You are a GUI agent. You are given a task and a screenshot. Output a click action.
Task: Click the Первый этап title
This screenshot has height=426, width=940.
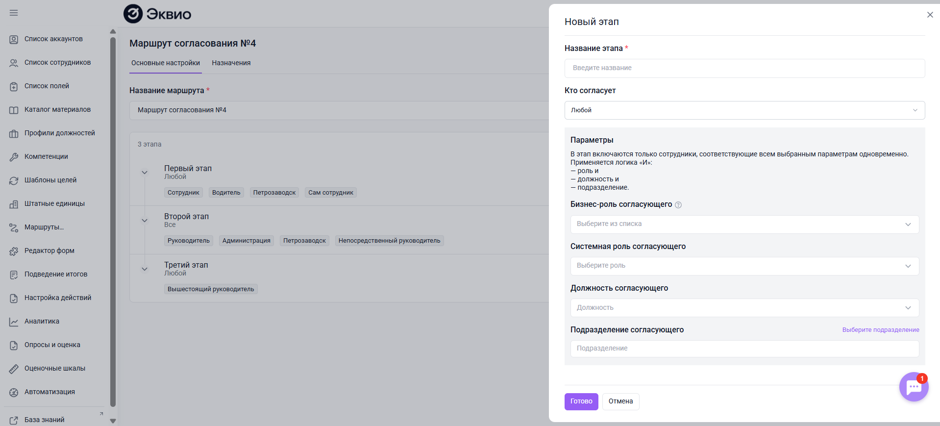188,168
